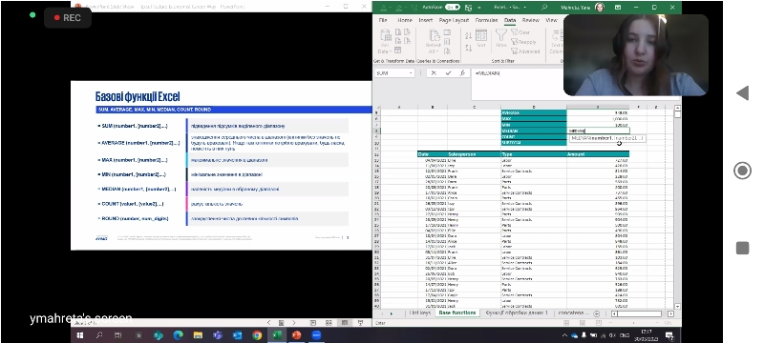
Task: Open Insert Function fx dialog
Action: click(x=462, y=72)
